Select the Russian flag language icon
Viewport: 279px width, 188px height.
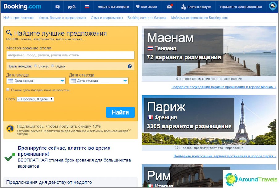87,7
